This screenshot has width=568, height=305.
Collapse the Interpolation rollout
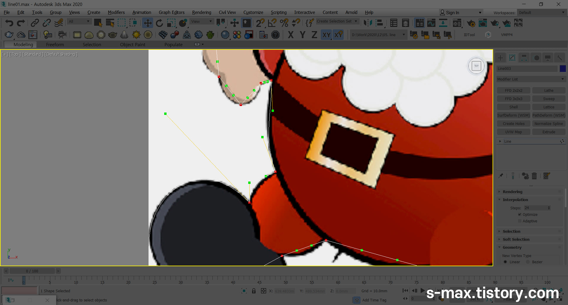pyautogui.click(x=530, y=200)
